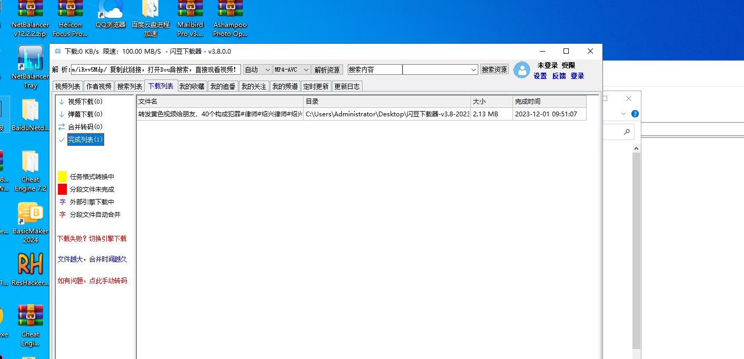Expand the background window's chevron dropdown
The height and width of the screenshot is (359, 744).
pos(624,114)
